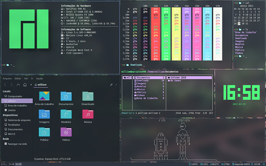Open the Arquivo menu

click(7, 79)
